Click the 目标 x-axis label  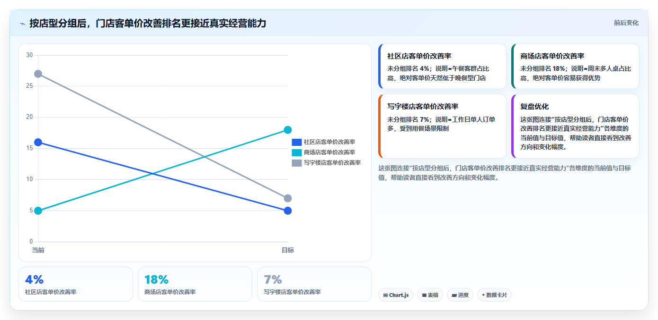point(288,250)
